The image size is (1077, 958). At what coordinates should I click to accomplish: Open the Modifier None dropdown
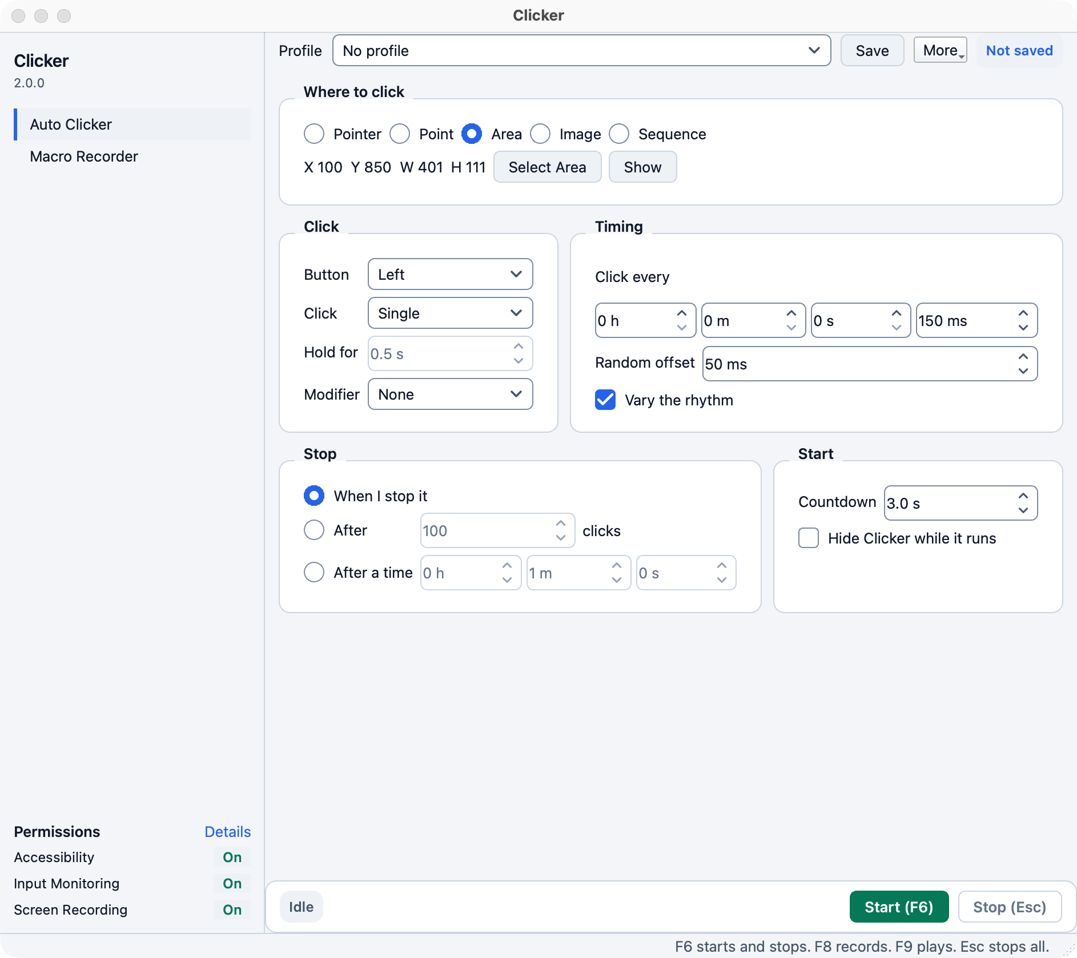[450, 394]
